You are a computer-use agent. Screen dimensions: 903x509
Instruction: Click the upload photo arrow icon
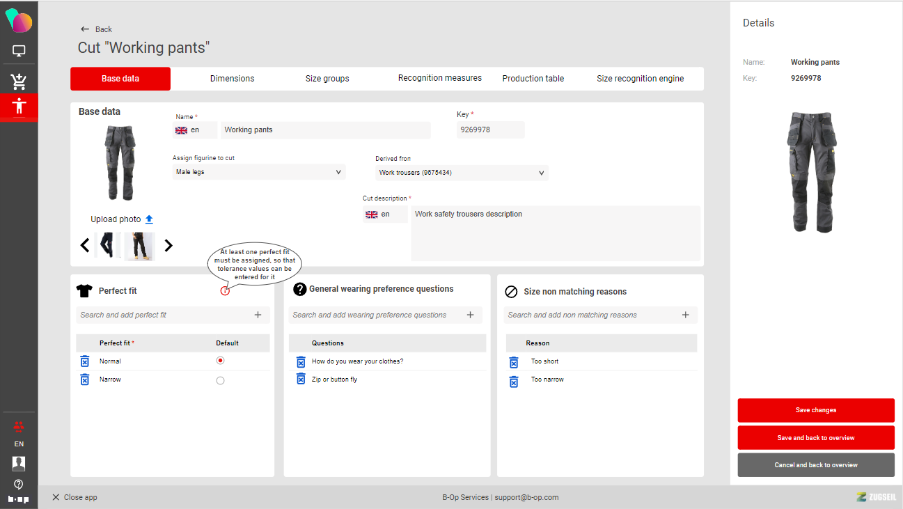point(149,219)
